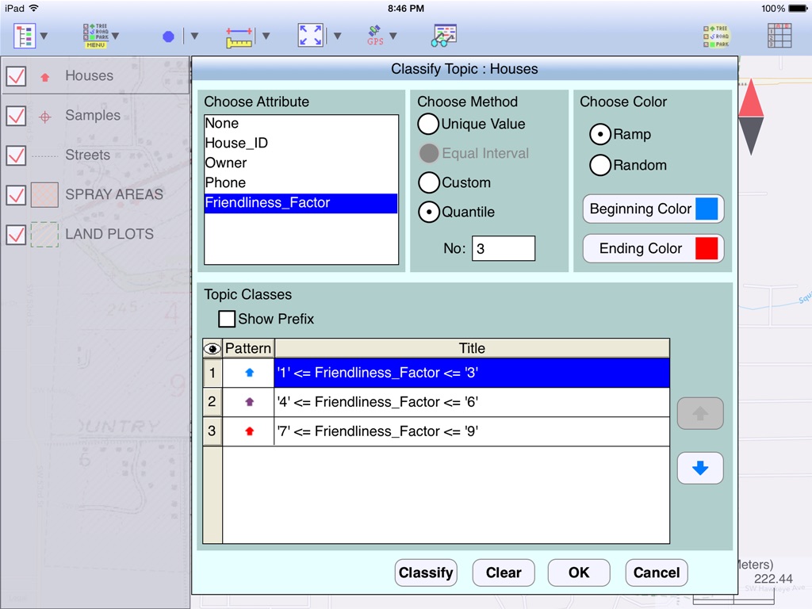Image resolution: width=812 pixels, height=609 pixels.
Task: Move class down with blue arrow button
Action: click(700, 468)
